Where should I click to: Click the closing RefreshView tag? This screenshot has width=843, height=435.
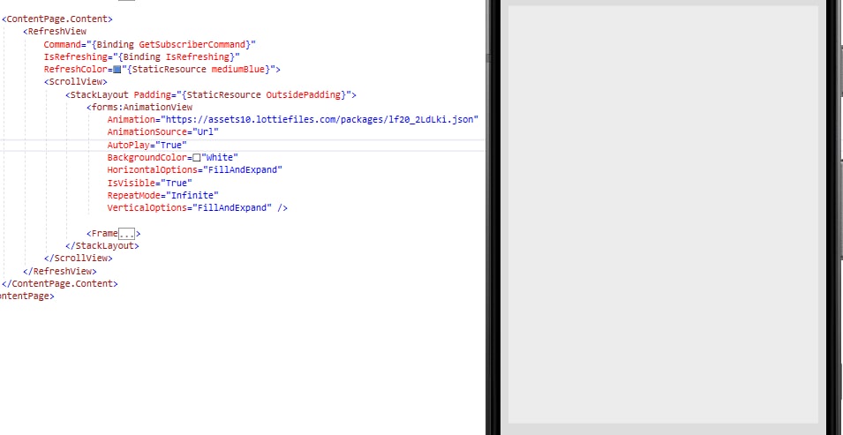(x=60, y=272)
